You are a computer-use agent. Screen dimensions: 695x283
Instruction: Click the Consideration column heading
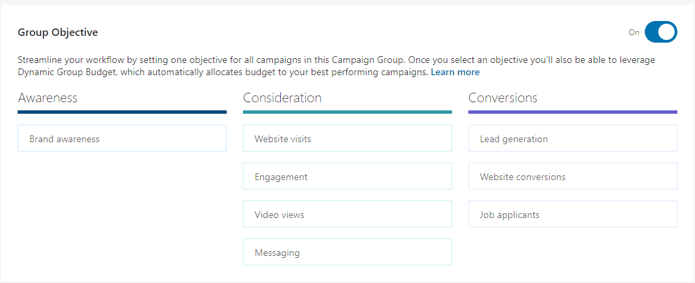pyautogui.click(x=282, y=98)
